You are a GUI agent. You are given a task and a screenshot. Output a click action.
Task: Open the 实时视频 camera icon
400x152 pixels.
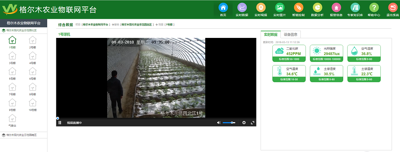pyautogui.click(x=261, y=8)
